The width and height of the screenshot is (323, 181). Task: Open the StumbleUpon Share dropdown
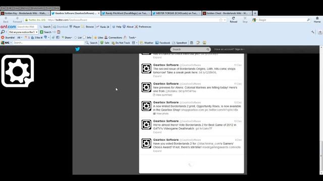pyautogui.click(x=67, y=38)
